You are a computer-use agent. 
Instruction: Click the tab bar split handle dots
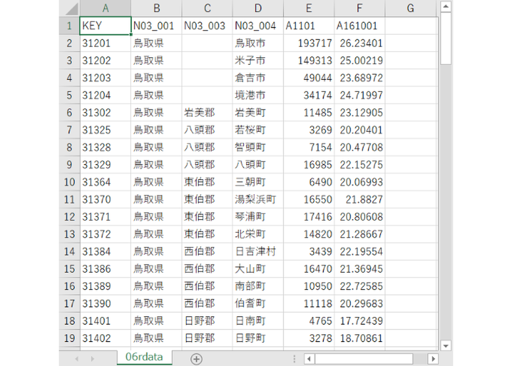pos(294,359)
